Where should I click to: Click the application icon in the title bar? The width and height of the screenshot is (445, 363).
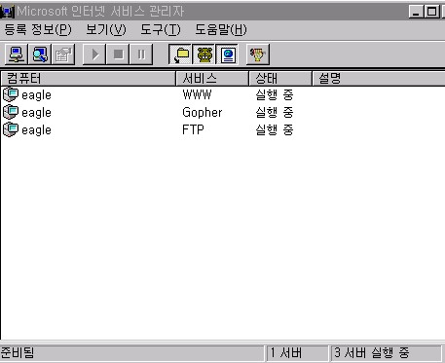tap(7, 12)
